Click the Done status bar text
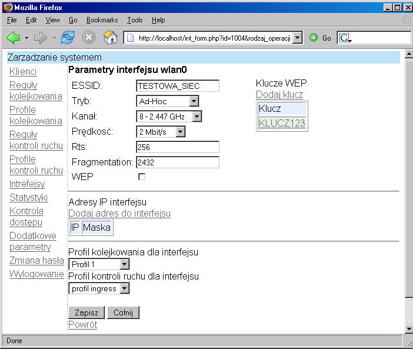Image resolution: width=413 pixels, height=349 pixels. click(14, 341)
